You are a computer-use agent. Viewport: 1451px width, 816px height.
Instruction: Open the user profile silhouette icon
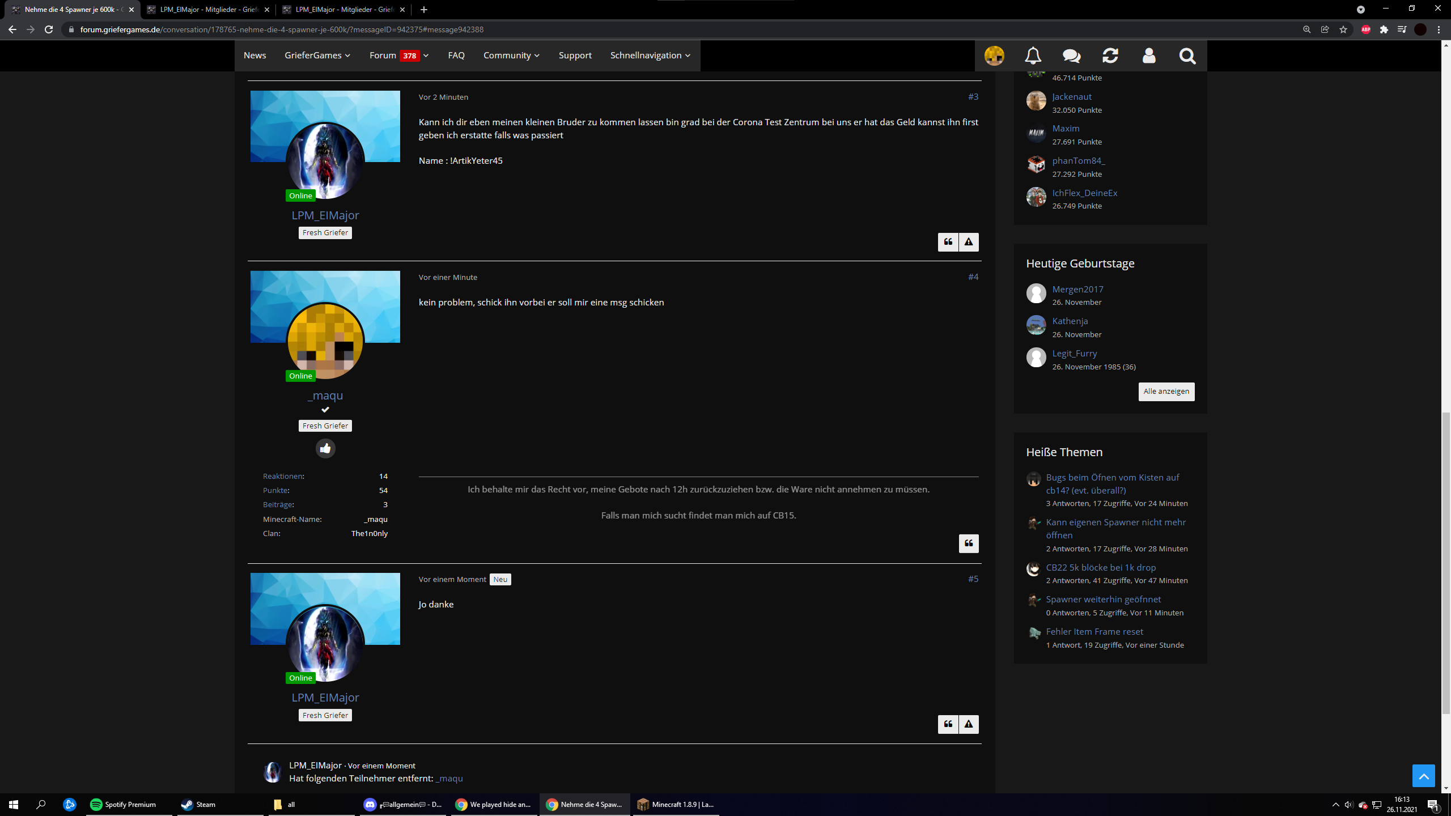click(1149, 56)
